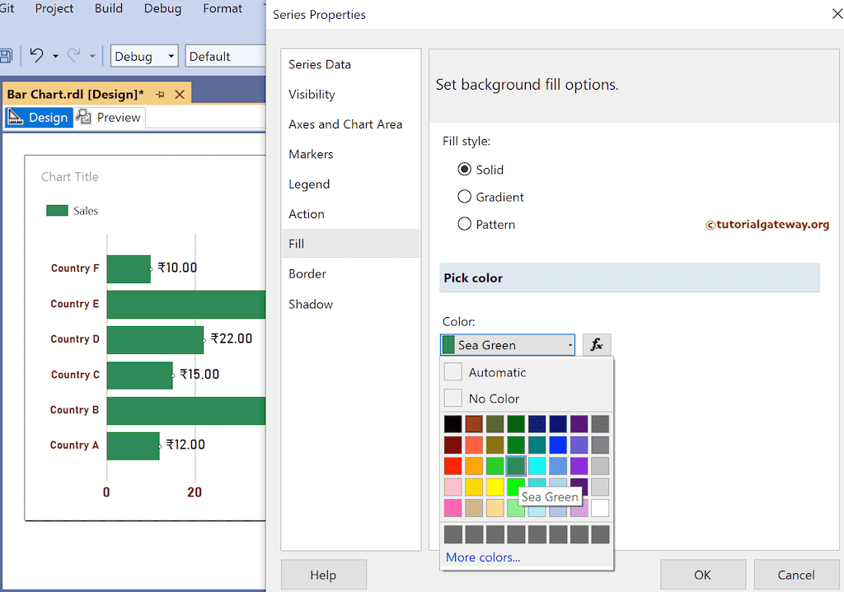The height and width of the screenshot is (592, 844).
Task: Open the expression editor with the fx button
Action: click(597, 344)
